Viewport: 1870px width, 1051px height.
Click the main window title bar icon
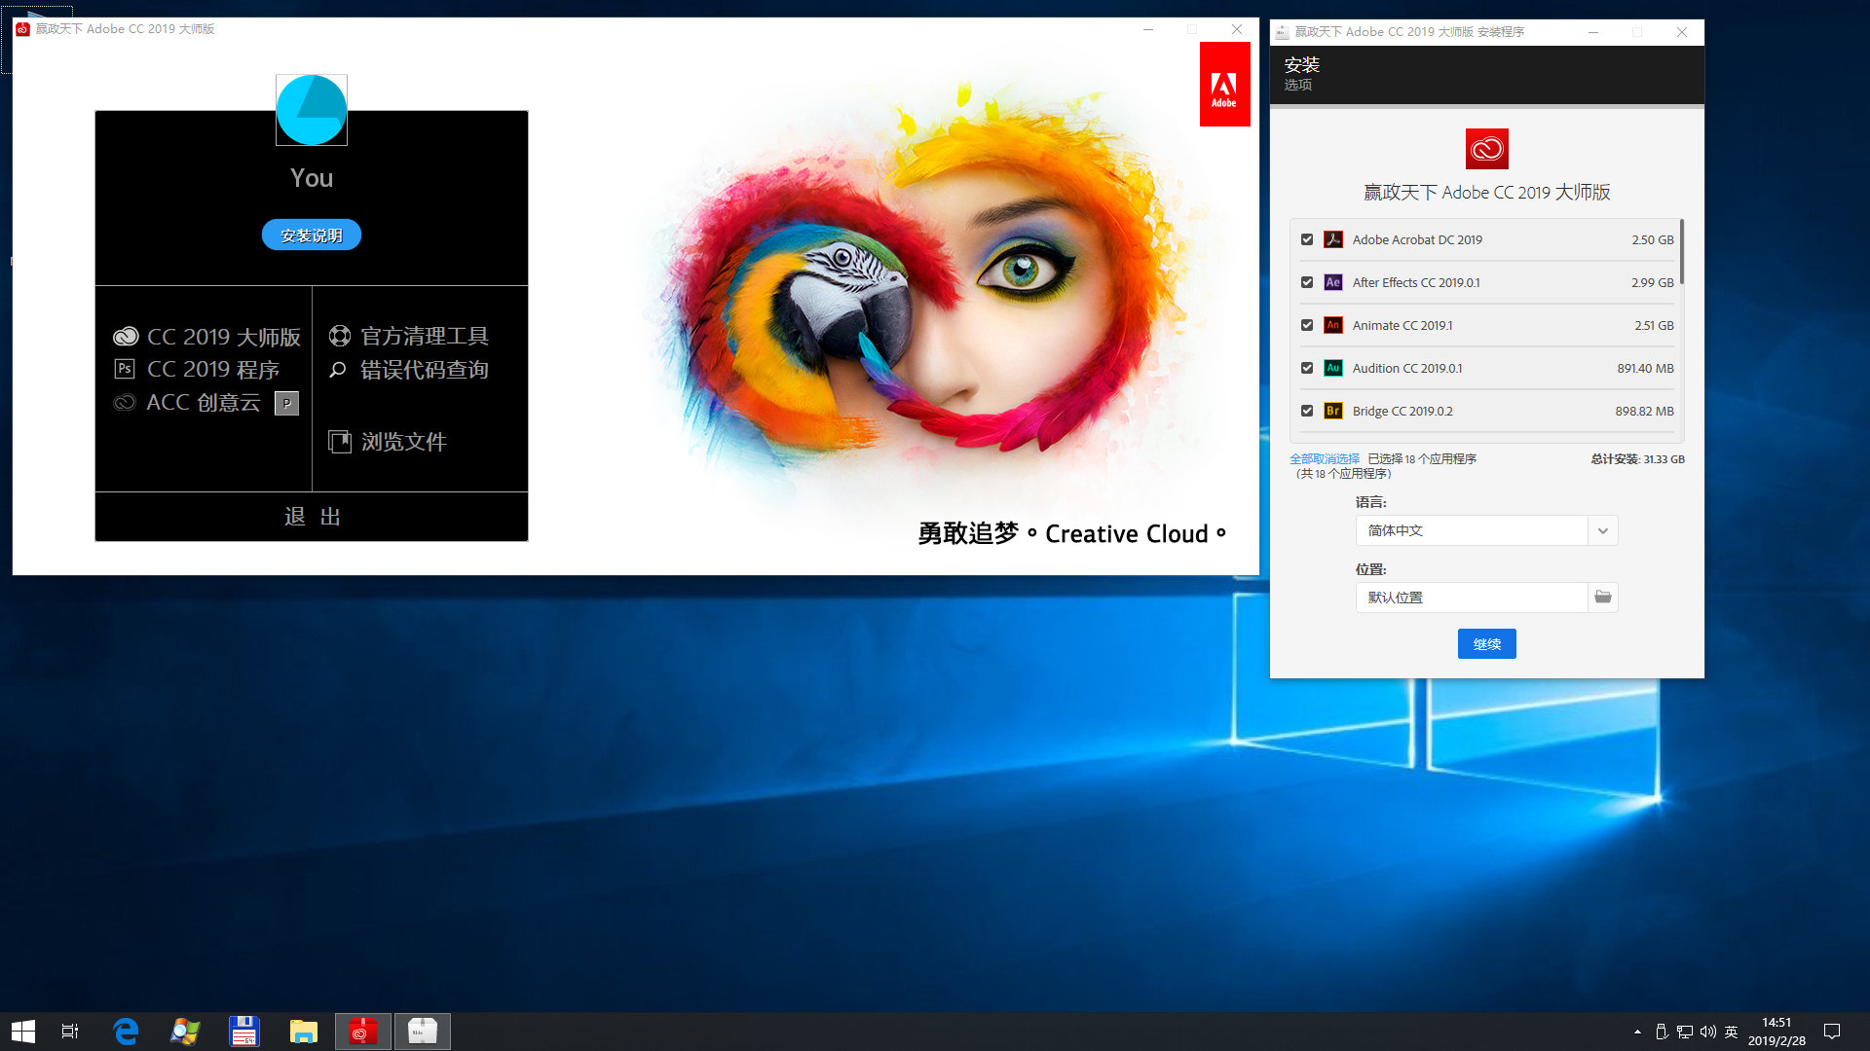pyautogui.click(x=22, y=29)
